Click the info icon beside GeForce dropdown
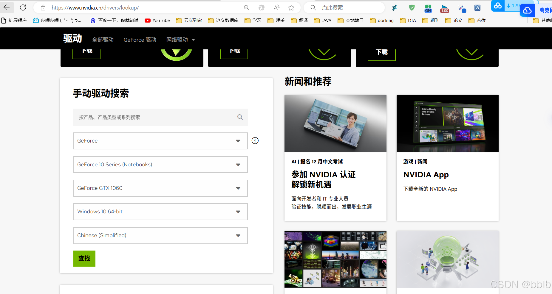The width and height of the screenshot is (552, 294). [x=255, y=140]
